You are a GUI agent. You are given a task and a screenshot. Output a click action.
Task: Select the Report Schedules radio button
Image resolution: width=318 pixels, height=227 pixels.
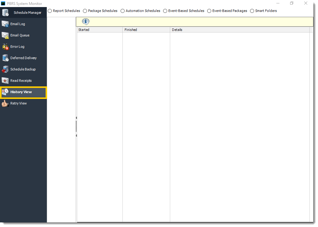50,11
